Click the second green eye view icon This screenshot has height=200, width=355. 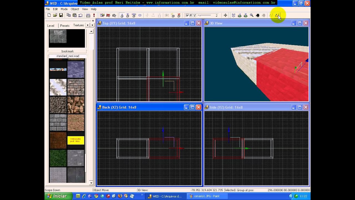(x=245, y=15)
